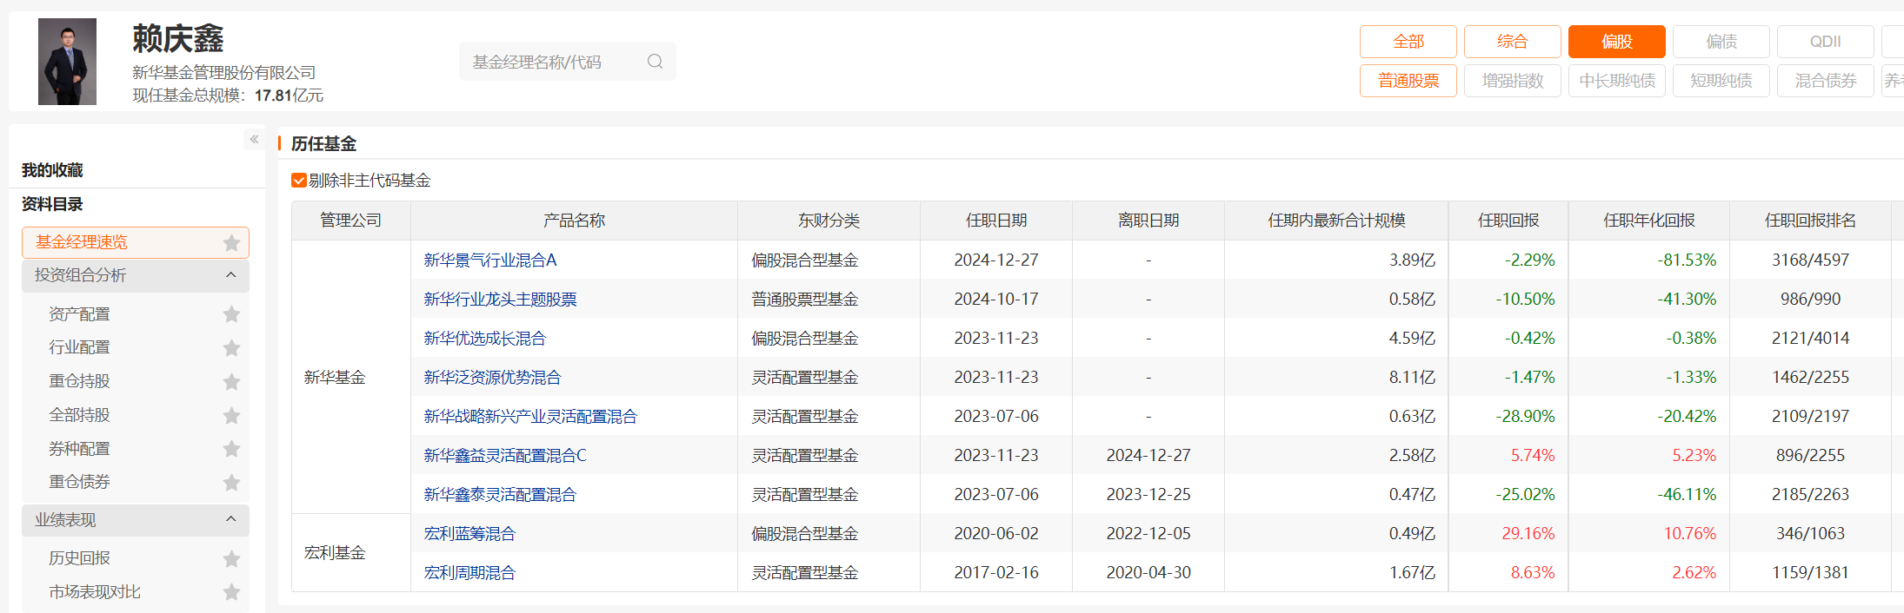Star the 全部持股 item
Viewport: 1904px width, 613px height.
[231, 415]
